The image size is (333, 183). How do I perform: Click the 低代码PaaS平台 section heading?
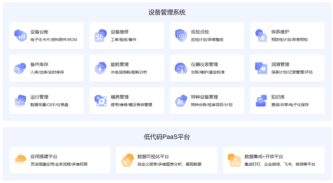(167, 137)
